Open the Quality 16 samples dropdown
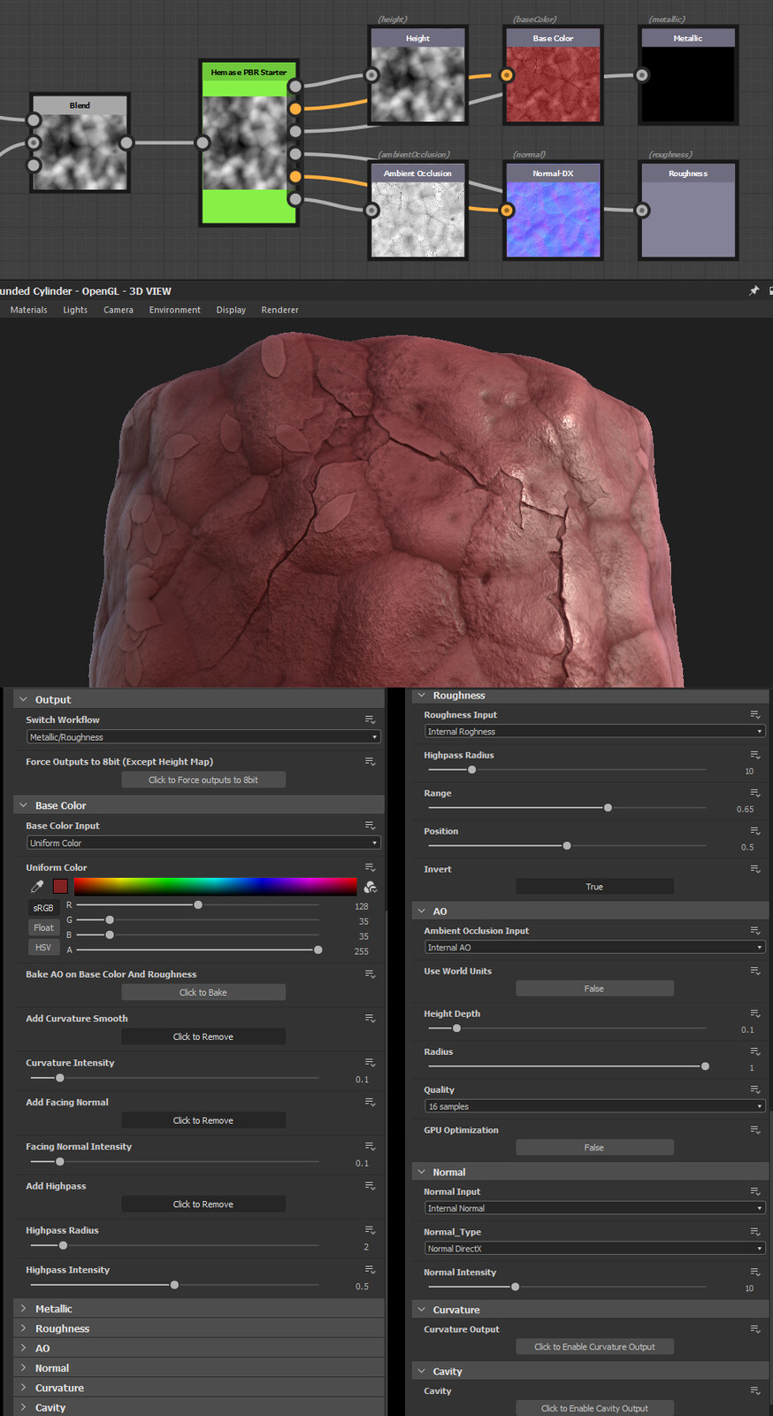The image size is (773, 1416). tap(594, 1106)
